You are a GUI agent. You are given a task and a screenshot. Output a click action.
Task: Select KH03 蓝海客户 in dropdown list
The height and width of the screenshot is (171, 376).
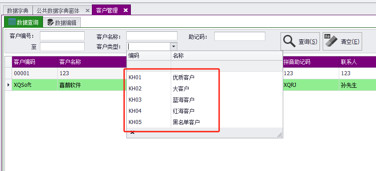pos(204,100)
